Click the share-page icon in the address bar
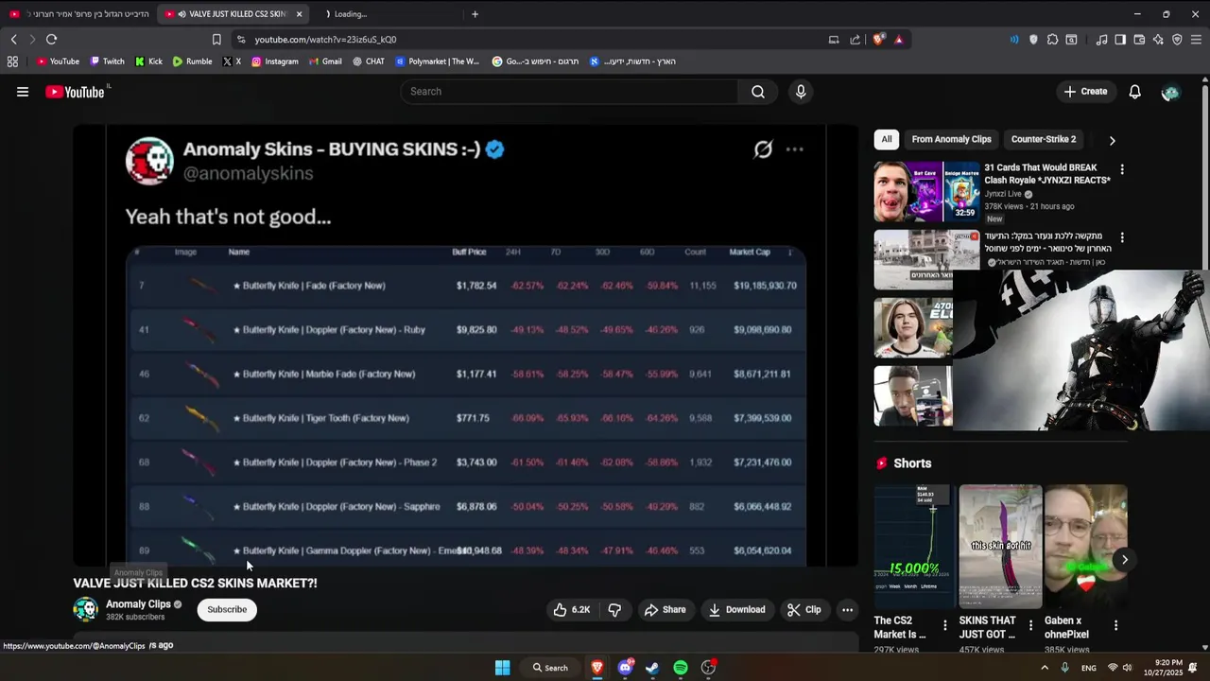 pyautogui.click(x=856, y=40)
